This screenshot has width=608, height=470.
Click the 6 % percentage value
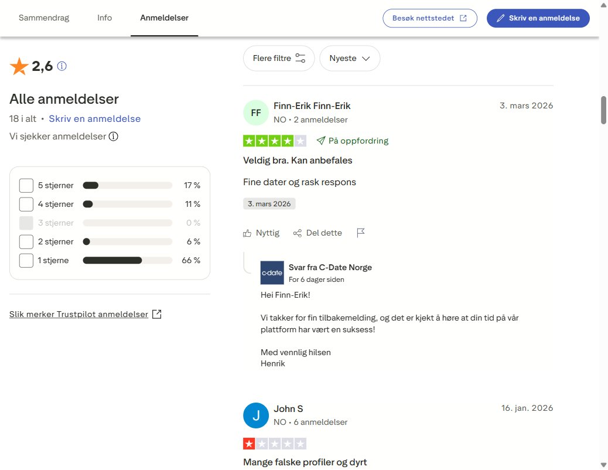click(x=193, y=242)
